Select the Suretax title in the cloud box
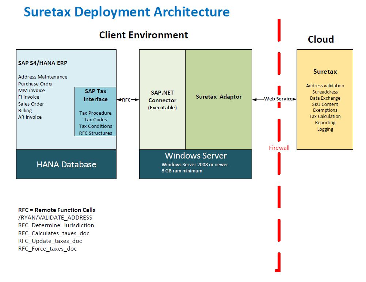Image resolution: width=366 pixels, height=282 pixels. 325,72
